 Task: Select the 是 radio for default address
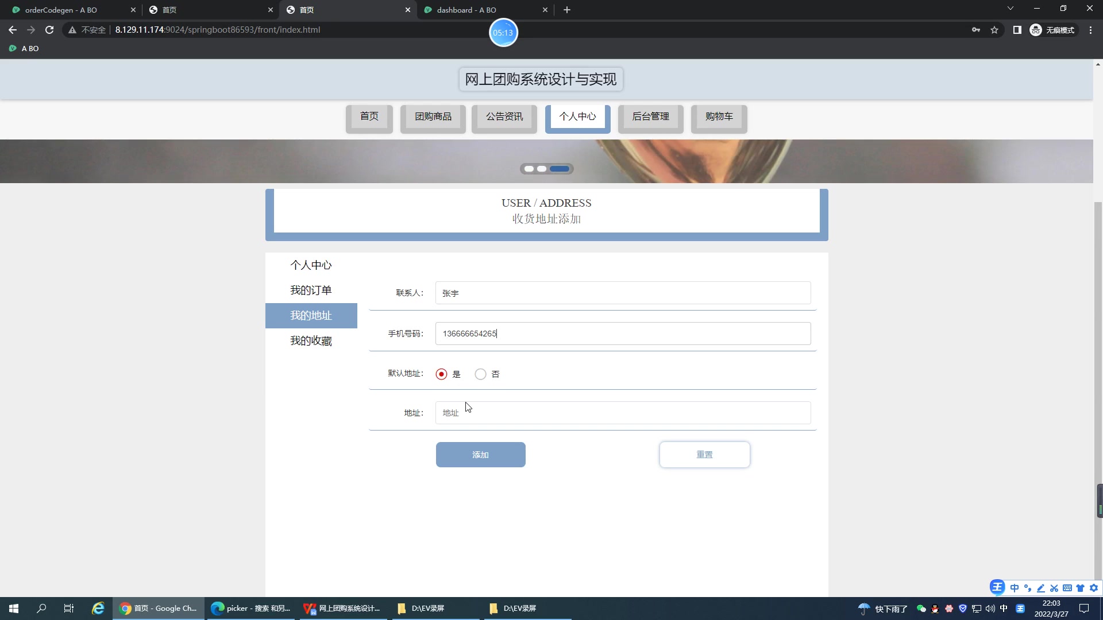pyautogui.click(x=441, y=374)
